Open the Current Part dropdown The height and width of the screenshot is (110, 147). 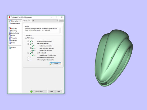point(45,21)
